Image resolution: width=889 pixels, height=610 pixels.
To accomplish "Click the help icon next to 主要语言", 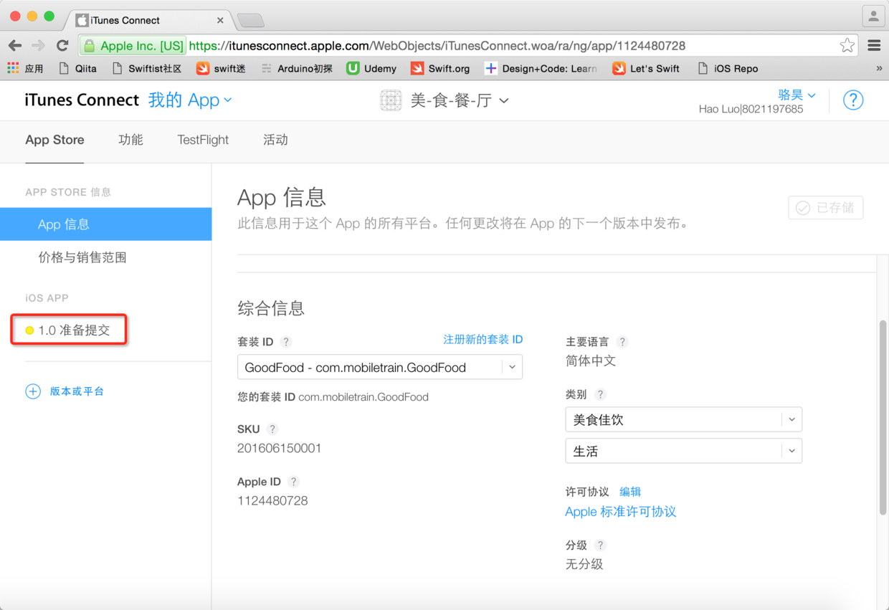I will [x=622, y=342].
